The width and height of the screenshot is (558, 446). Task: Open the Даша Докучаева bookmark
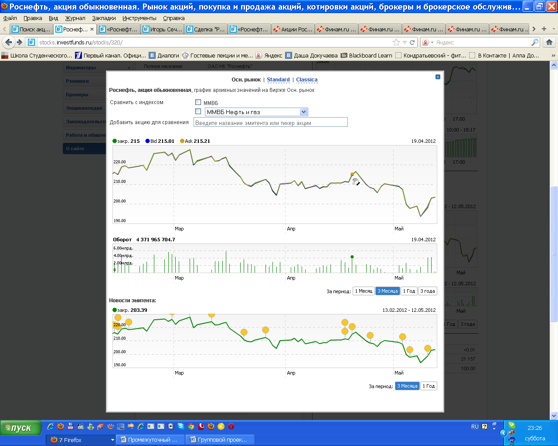pyautogui.click(x=312, y=55)
